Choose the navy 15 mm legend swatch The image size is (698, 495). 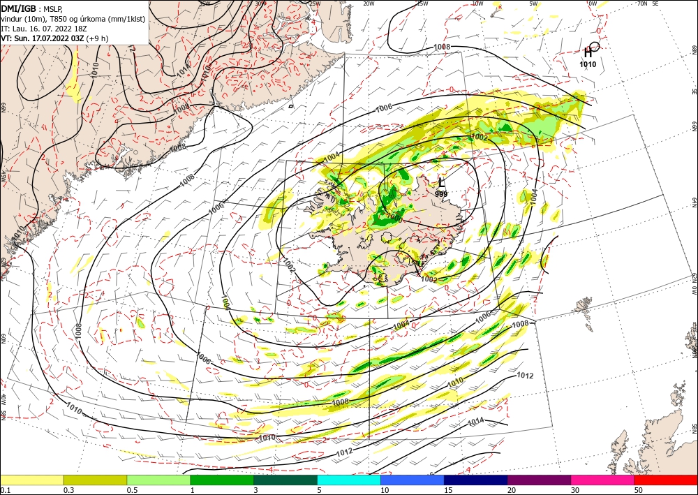pos(476,480)
